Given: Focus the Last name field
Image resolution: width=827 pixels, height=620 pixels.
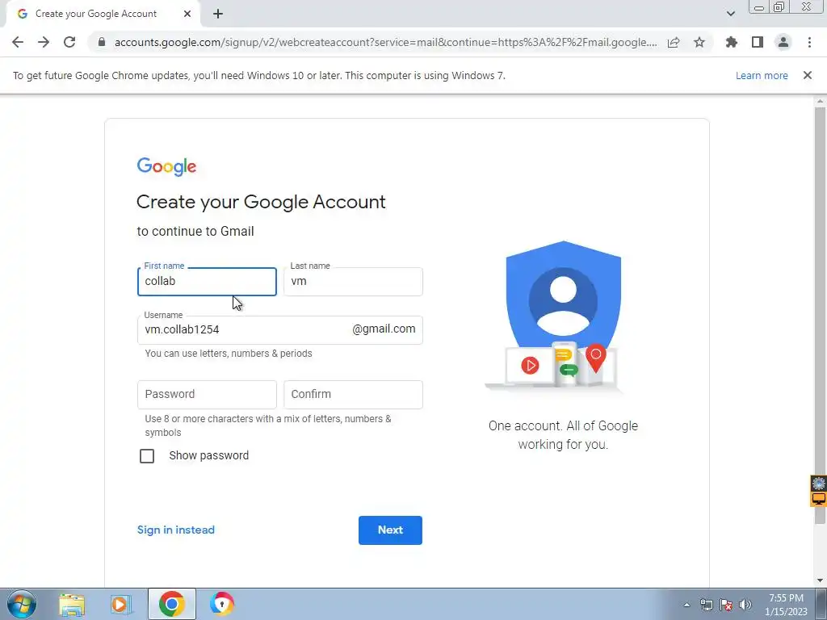Looking at the screenshot, I should click(x=353, y=282).
